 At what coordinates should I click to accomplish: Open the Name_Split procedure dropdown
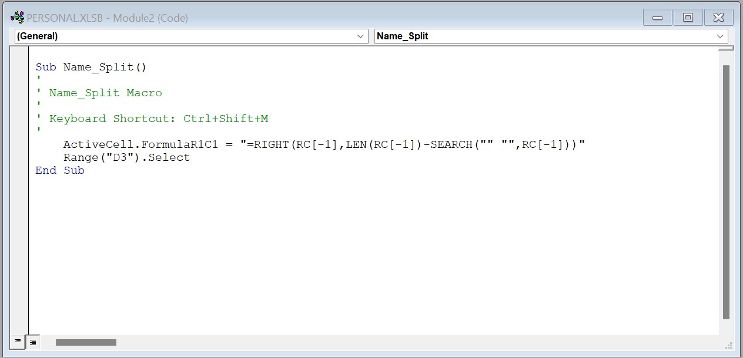pos(551,36)
